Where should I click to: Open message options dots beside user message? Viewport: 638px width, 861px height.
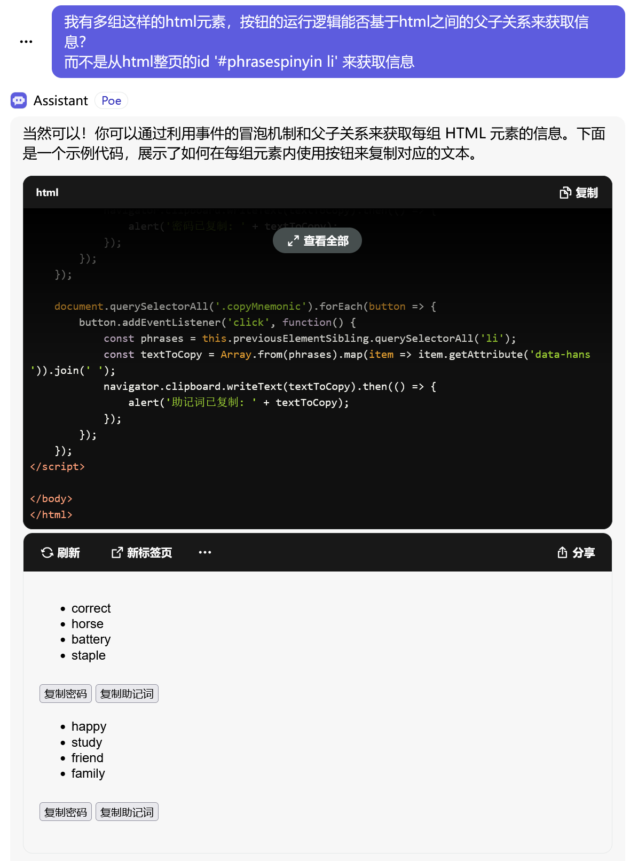(x=26, y=42)
